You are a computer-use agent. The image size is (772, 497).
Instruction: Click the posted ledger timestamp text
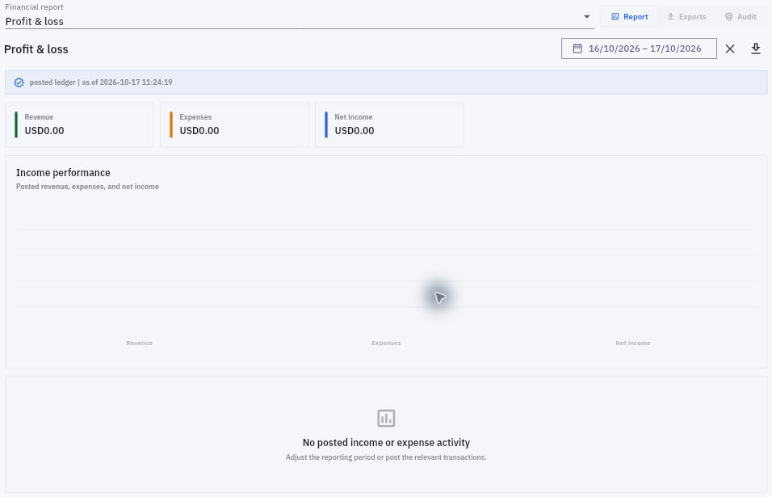coord(101,82)
